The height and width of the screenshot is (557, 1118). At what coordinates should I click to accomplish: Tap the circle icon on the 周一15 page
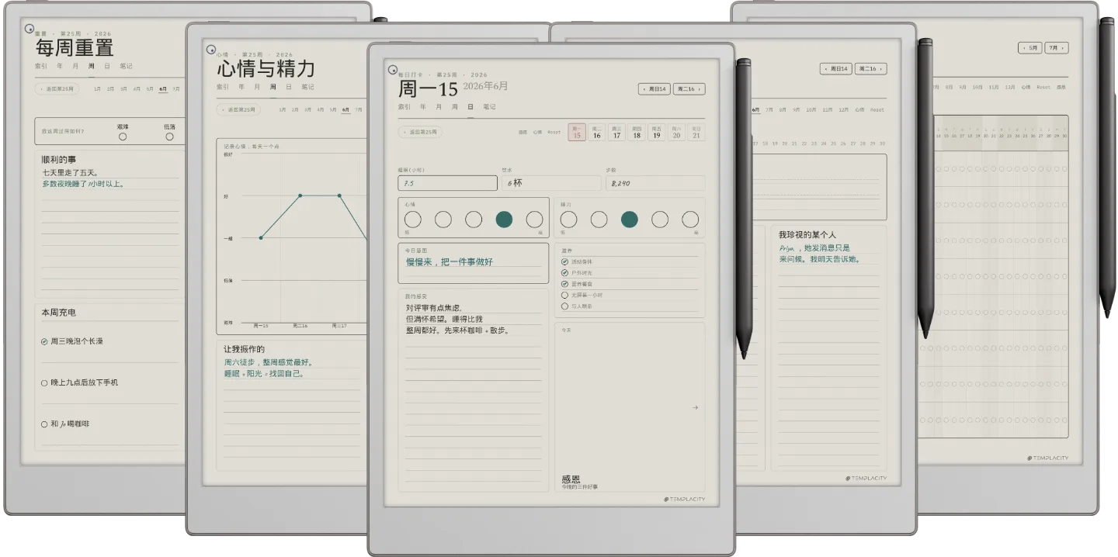[x=392, y=69]
